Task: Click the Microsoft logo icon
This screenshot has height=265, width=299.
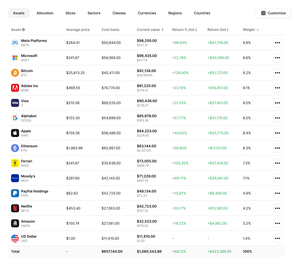Action: tap(15, 58)
